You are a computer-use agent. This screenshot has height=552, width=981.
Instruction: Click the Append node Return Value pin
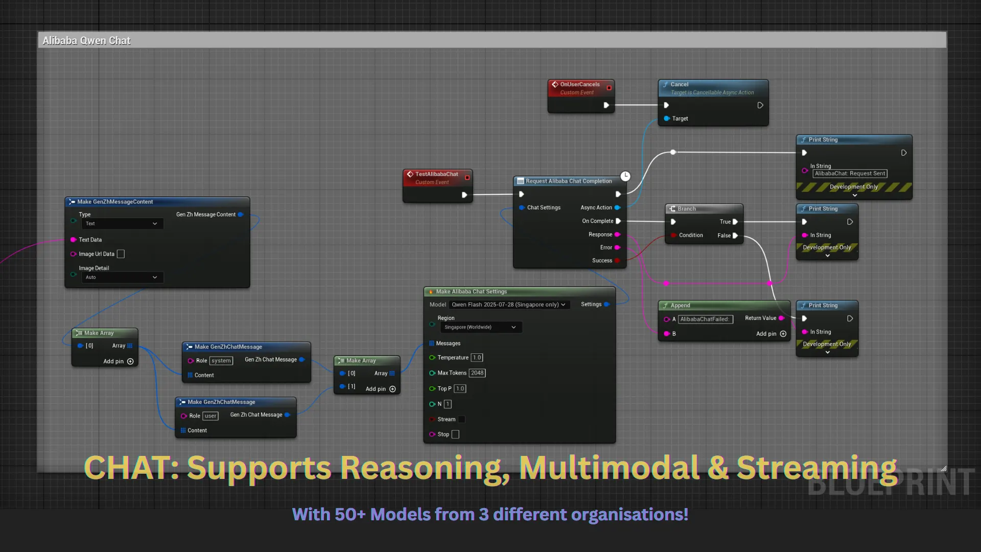pyautogui.click(x=781, y=318)
